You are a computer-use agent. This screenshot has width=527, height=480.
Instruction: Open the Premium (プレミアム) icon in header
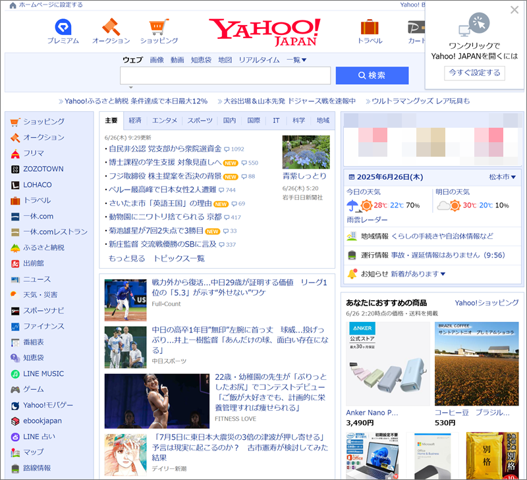63,27
